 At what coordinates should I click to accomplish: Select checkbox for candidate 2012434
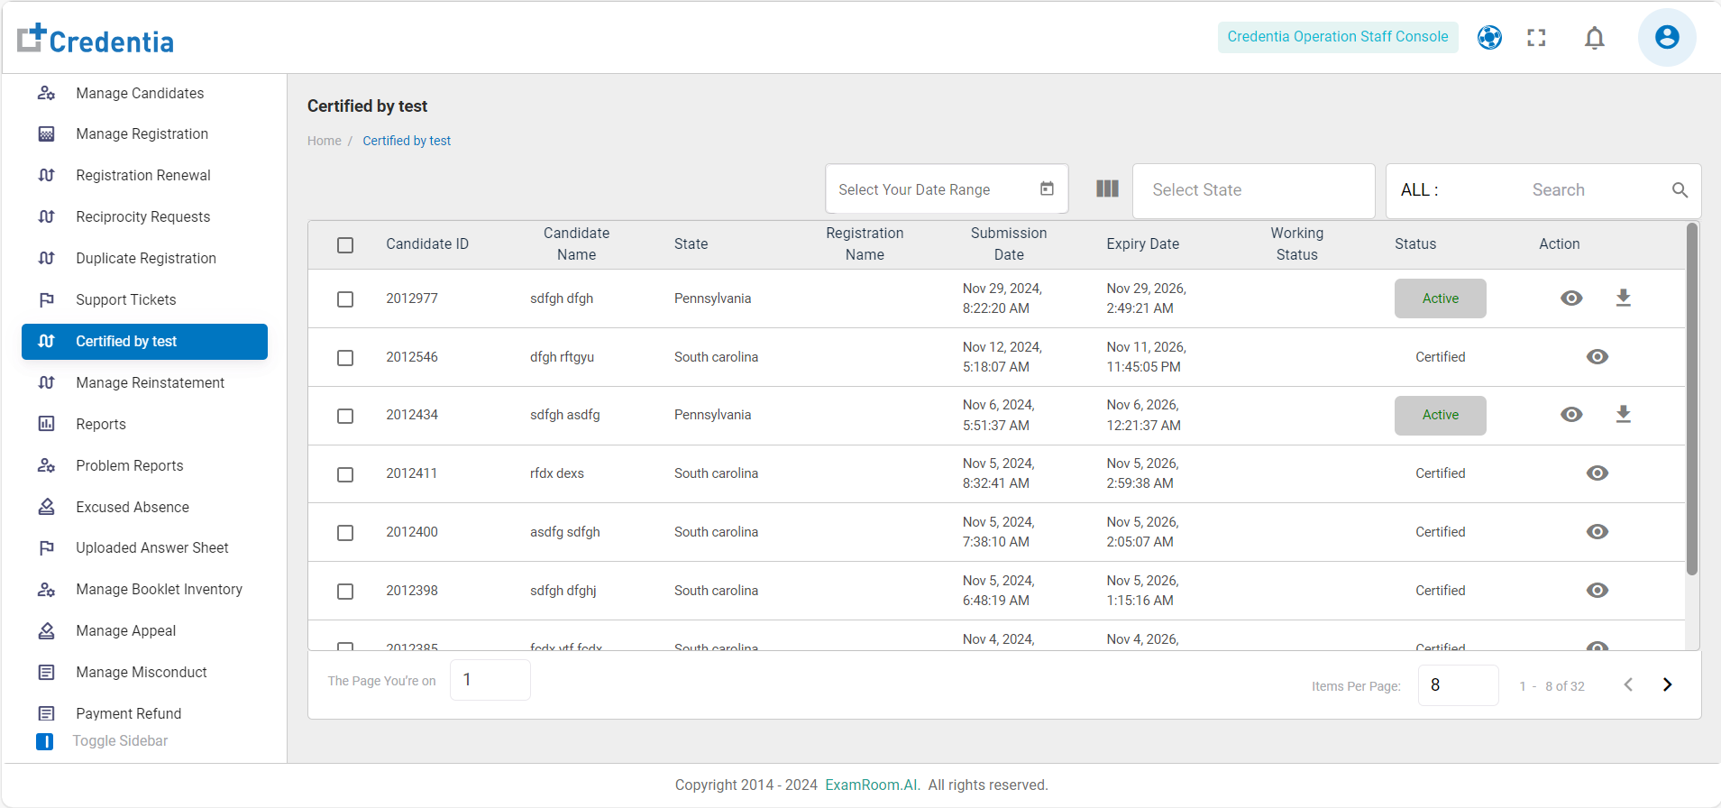click(x=345, y=416)
